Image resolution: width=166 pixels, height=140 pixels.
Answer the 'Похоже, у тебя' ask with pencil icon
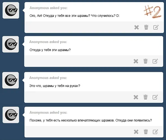pyautogui.click(x=155, y=131)
